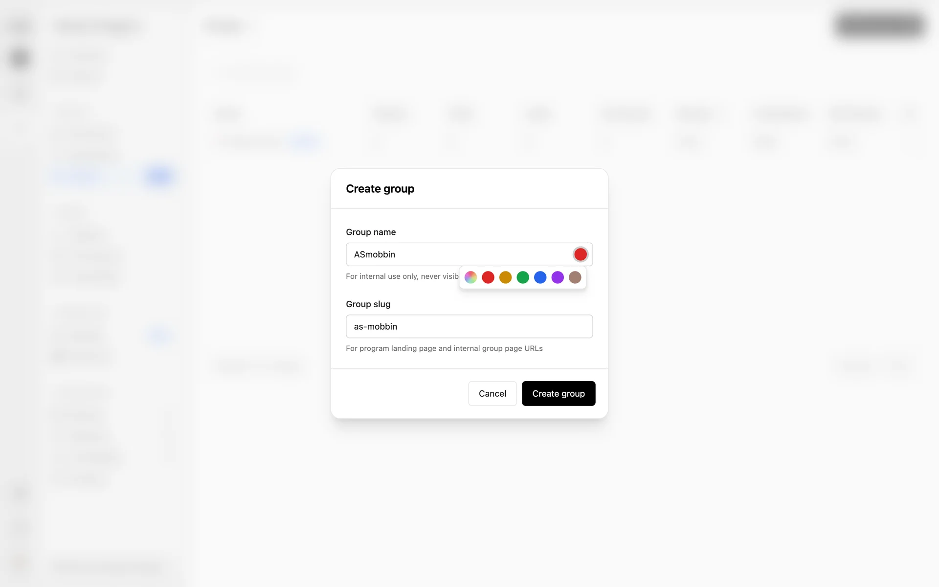This screenshot has width=939, height=587.
Task: Click the Create group dialog heading
Action: (x=380, y=189)
